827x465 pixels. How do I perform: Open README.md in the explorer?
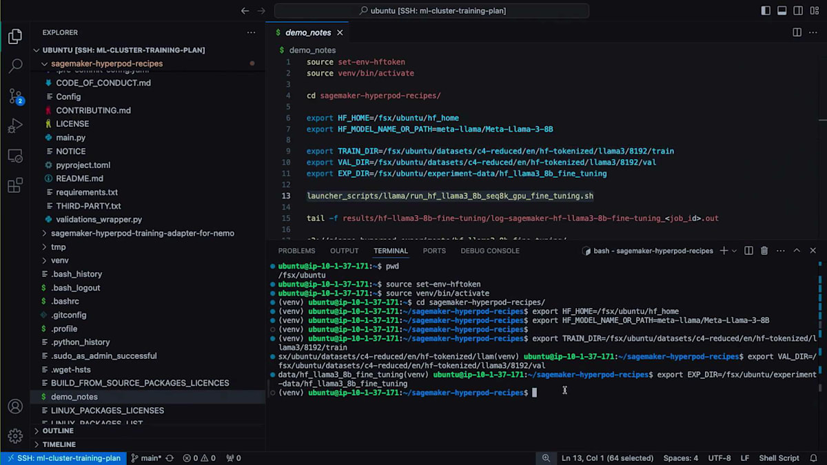click(79, 178)
